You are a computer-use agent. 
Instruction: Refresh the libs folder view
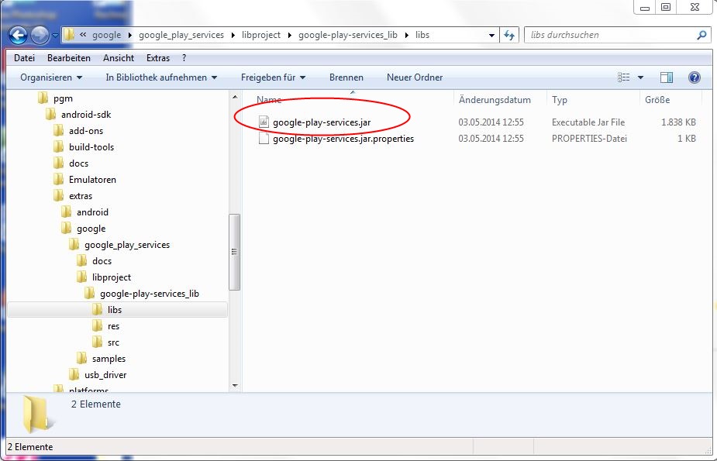point(509,35)
